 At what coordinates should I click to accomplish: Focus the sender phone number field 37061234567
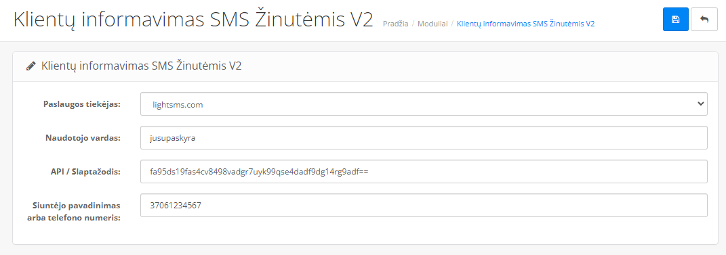tap(424, 205)
